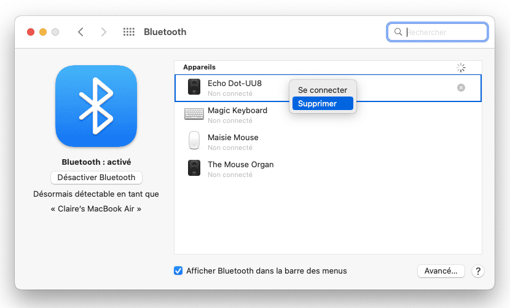Open help with the question mark button
The width and height of the screenshot is (510, 308).
tap(478, 271)
